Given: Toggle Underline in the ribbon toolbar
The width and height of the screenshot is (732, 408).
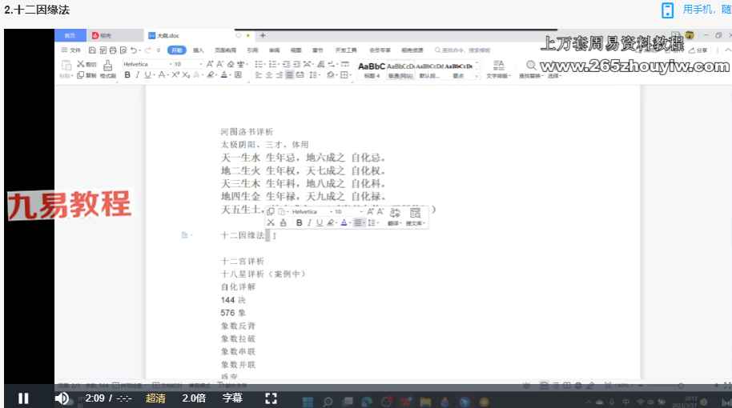Looking at the screenshot, I should click(147, 75).
